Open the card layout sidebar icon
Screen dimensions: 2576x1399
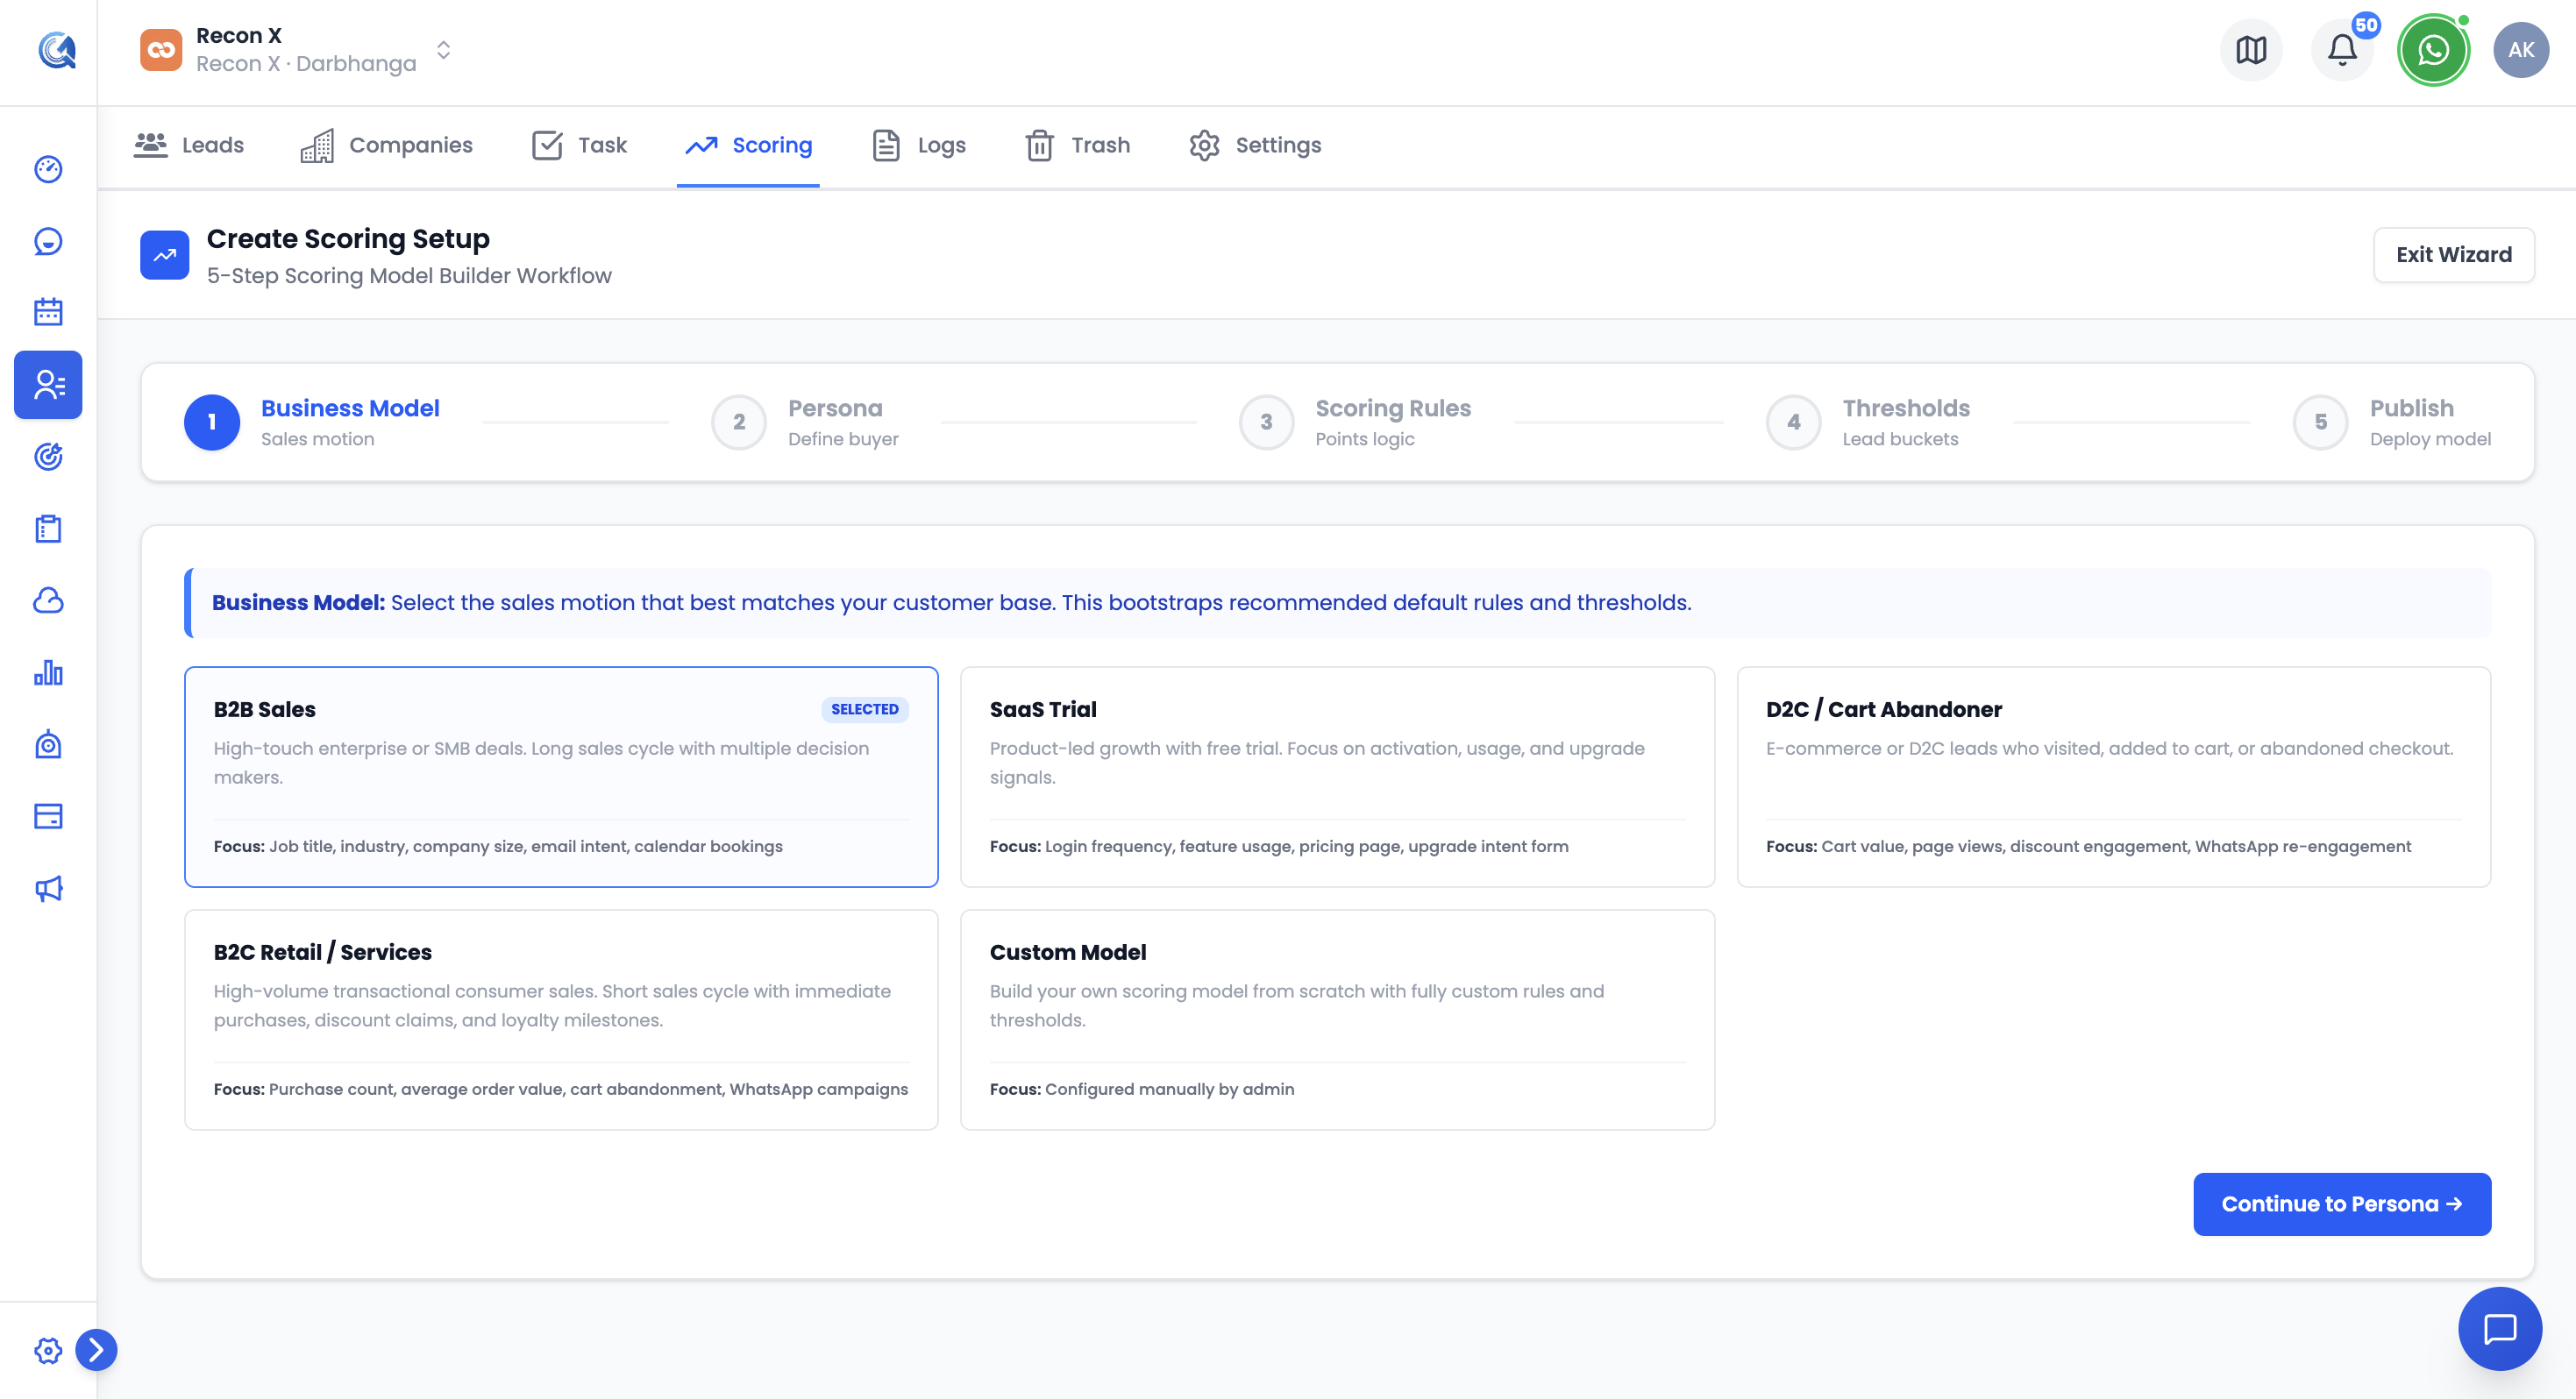48,816
